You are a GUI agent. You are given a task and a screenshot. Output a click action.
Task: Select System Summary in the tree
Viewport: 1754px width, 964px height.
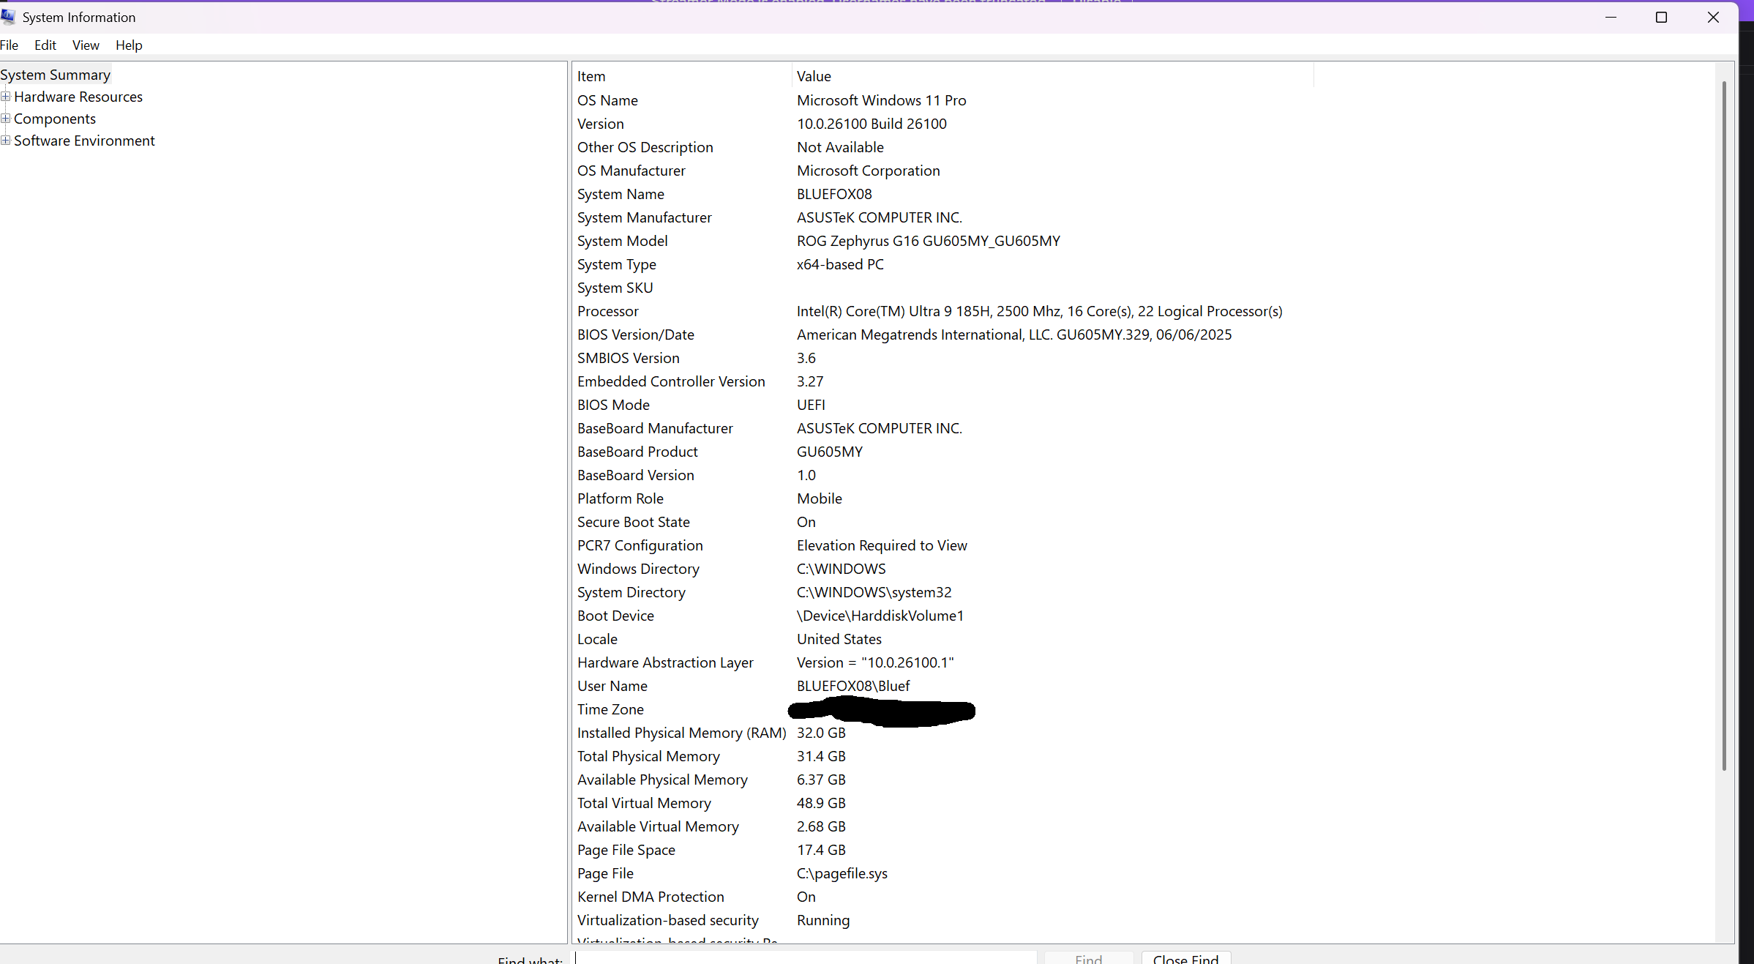click(x=55, y=75)
